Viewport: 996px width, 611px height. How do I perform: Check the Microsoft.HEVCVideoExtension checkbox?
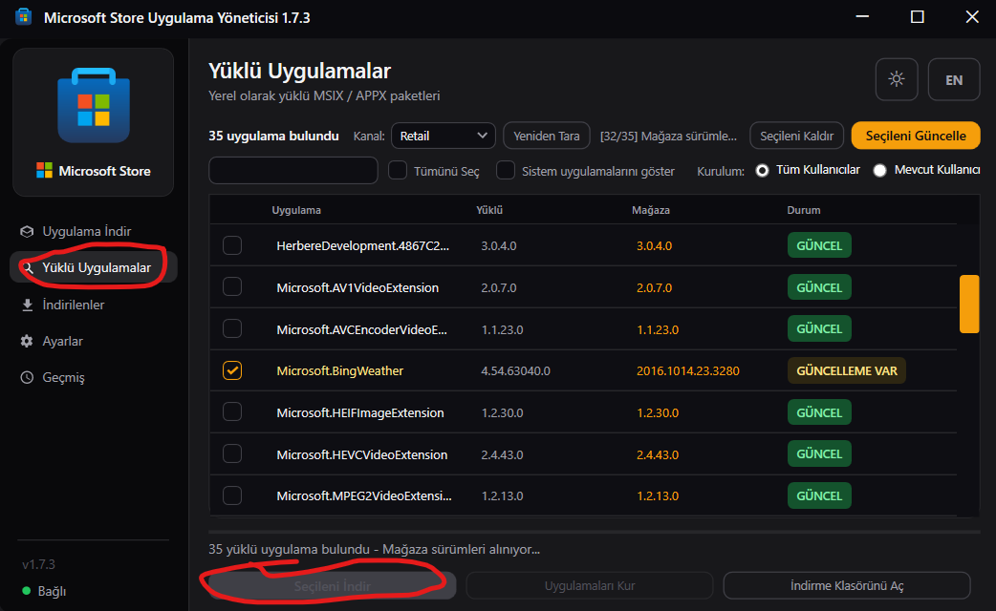[x=232, y=453]
